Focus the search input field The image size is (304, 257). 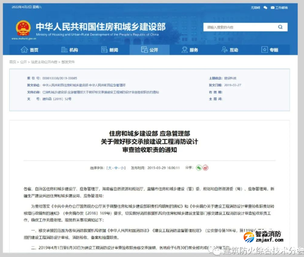[x=242, y=28]
